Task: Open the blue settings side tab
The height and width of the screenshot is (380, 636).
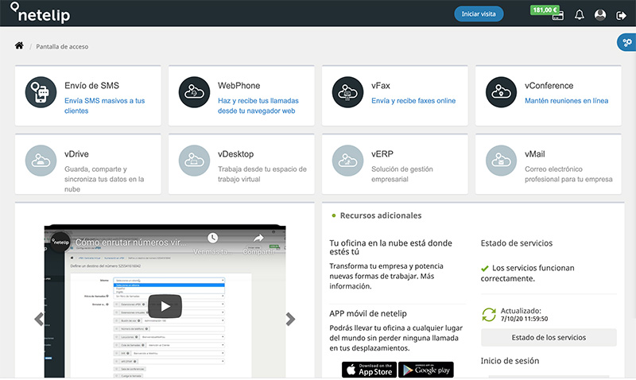Action: 626,43
